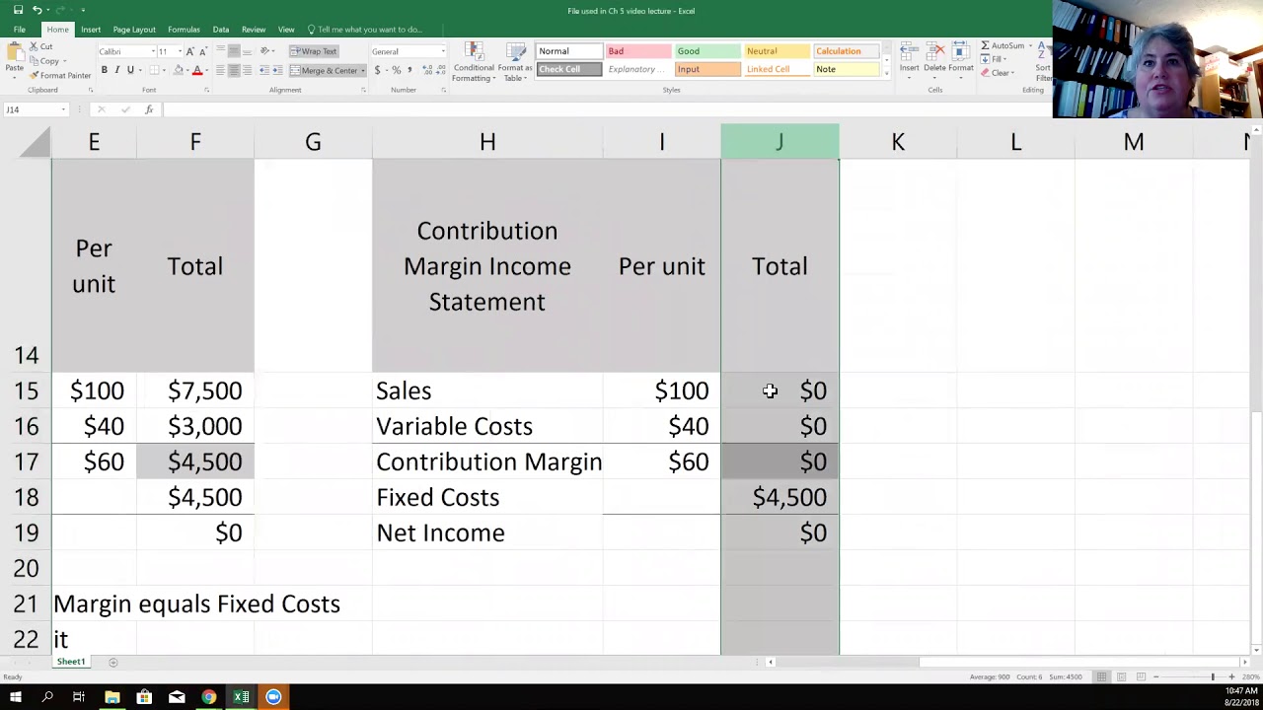Toggle underline formatting
The width and height of the screenshot is (1263, 710).
tap(129, 70)
